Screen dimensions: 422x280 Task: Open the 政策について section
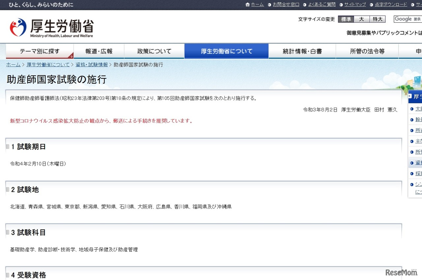[154, 51]
